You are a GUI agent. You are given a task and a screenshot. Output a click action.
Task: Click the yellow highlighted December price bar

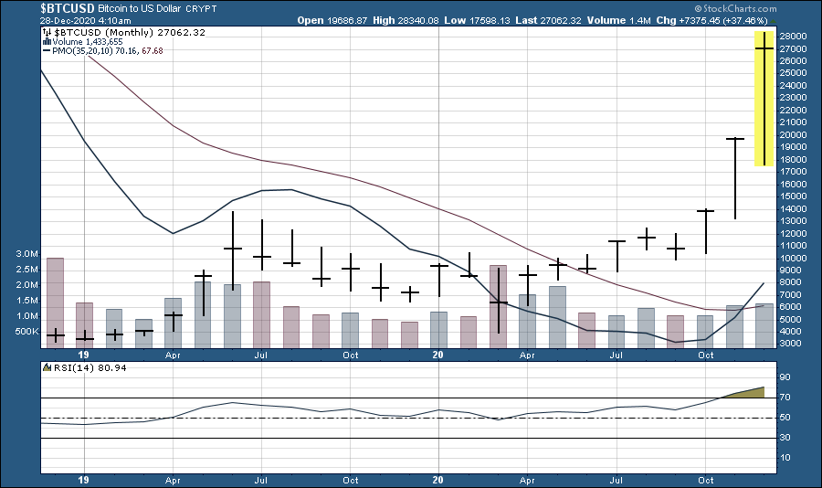pos(765,98)
